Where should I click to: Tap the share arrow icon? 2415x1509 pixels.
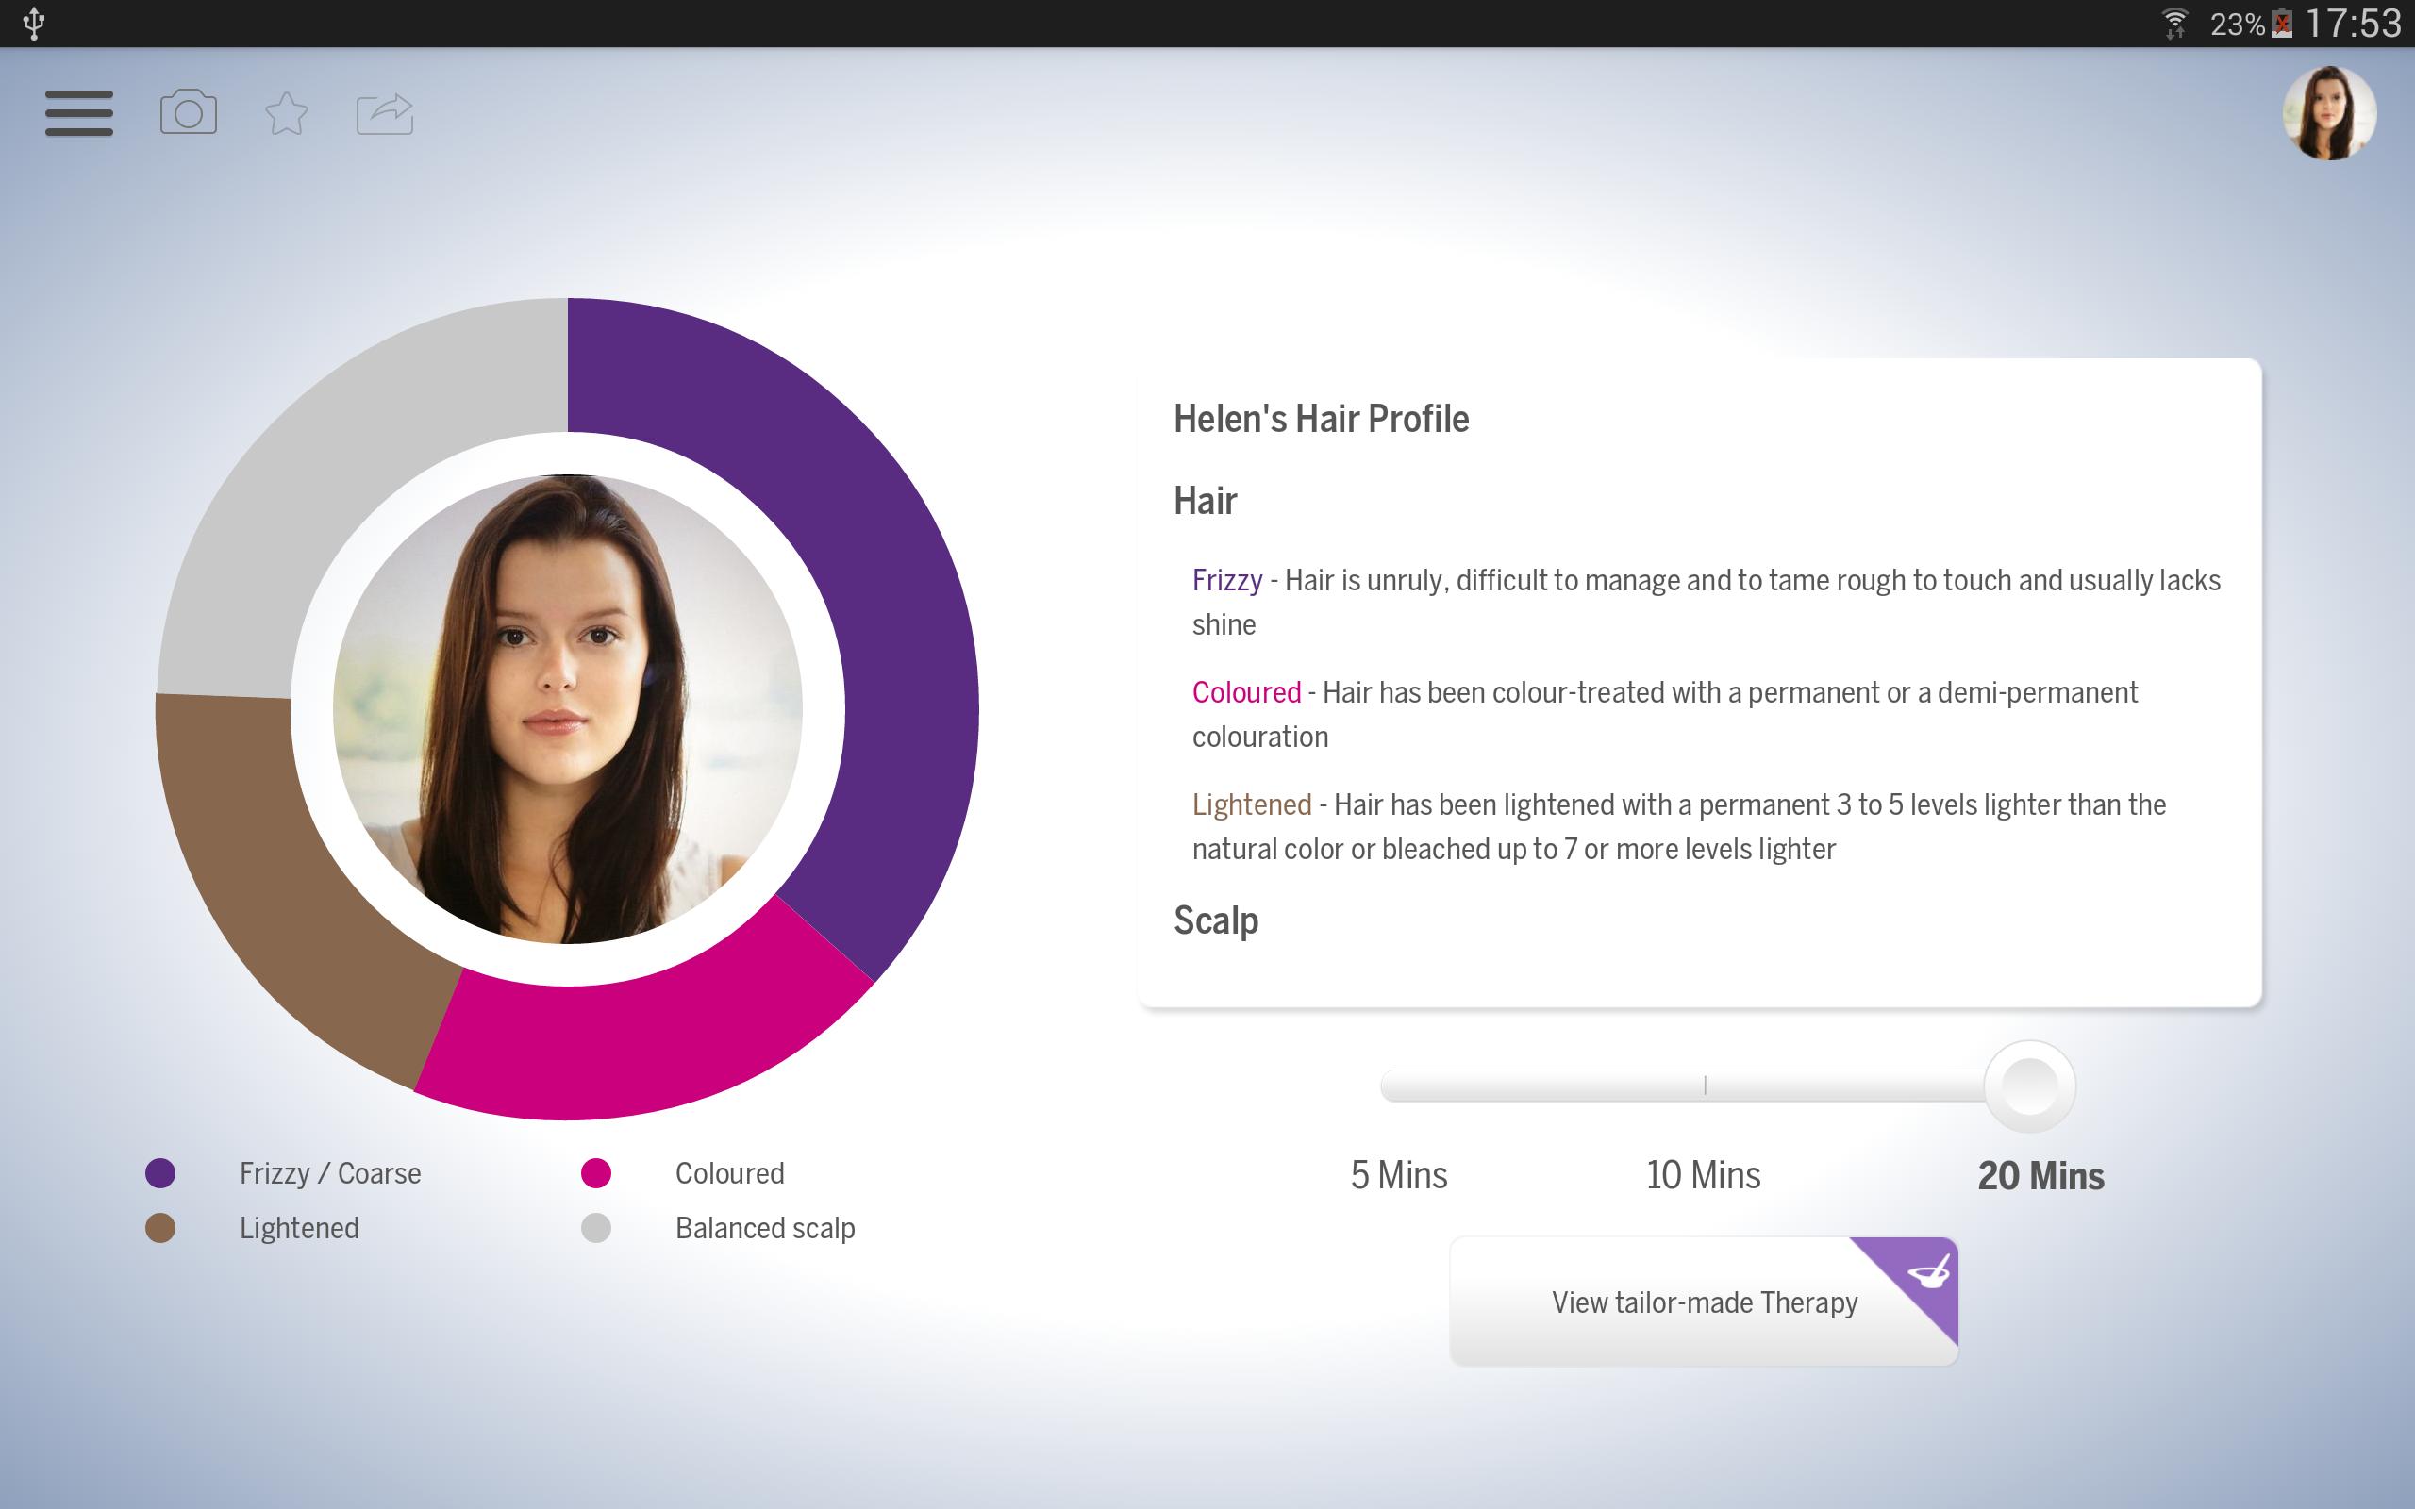tap(384, 113)
